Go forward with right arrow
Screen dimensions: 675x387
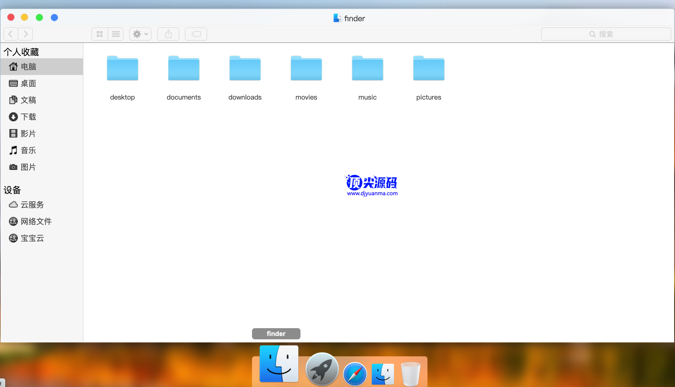[x=26, y=34]
